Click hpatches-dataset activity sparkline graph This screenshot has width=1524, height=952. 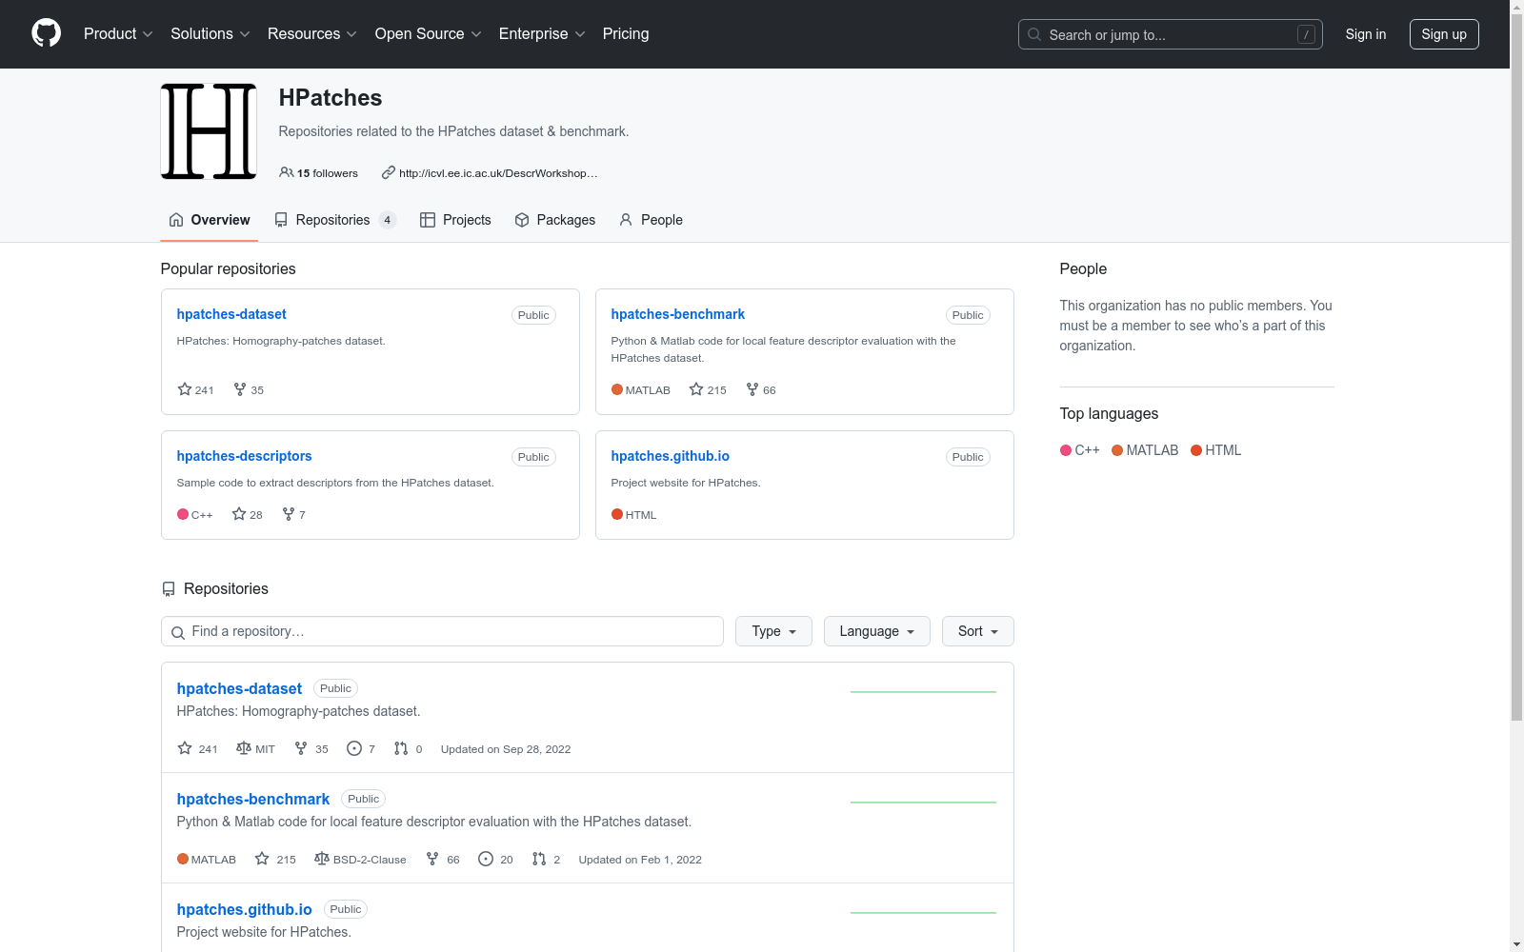[923, 691]
